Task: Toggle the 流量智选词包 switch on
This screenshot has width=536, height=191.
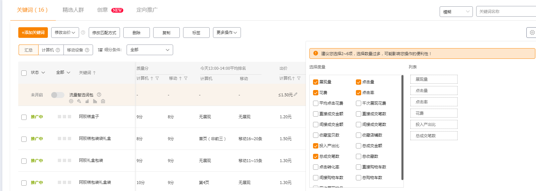Action: tap(57, 95)
